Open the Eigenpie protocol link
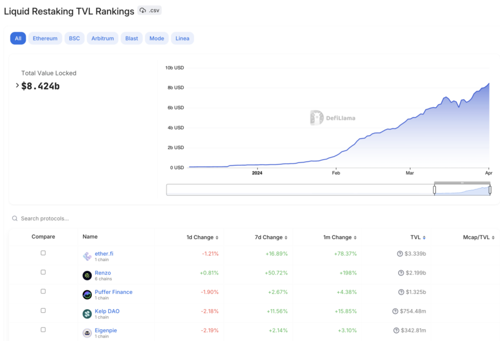500x341 pixels. (106, 330)
